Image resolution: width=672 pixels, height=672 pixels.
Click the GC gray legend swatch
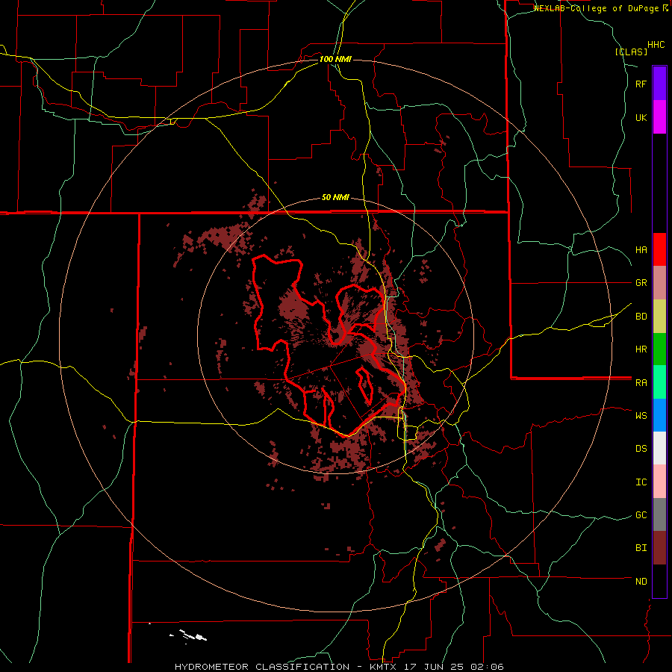[x=659, y=514]
